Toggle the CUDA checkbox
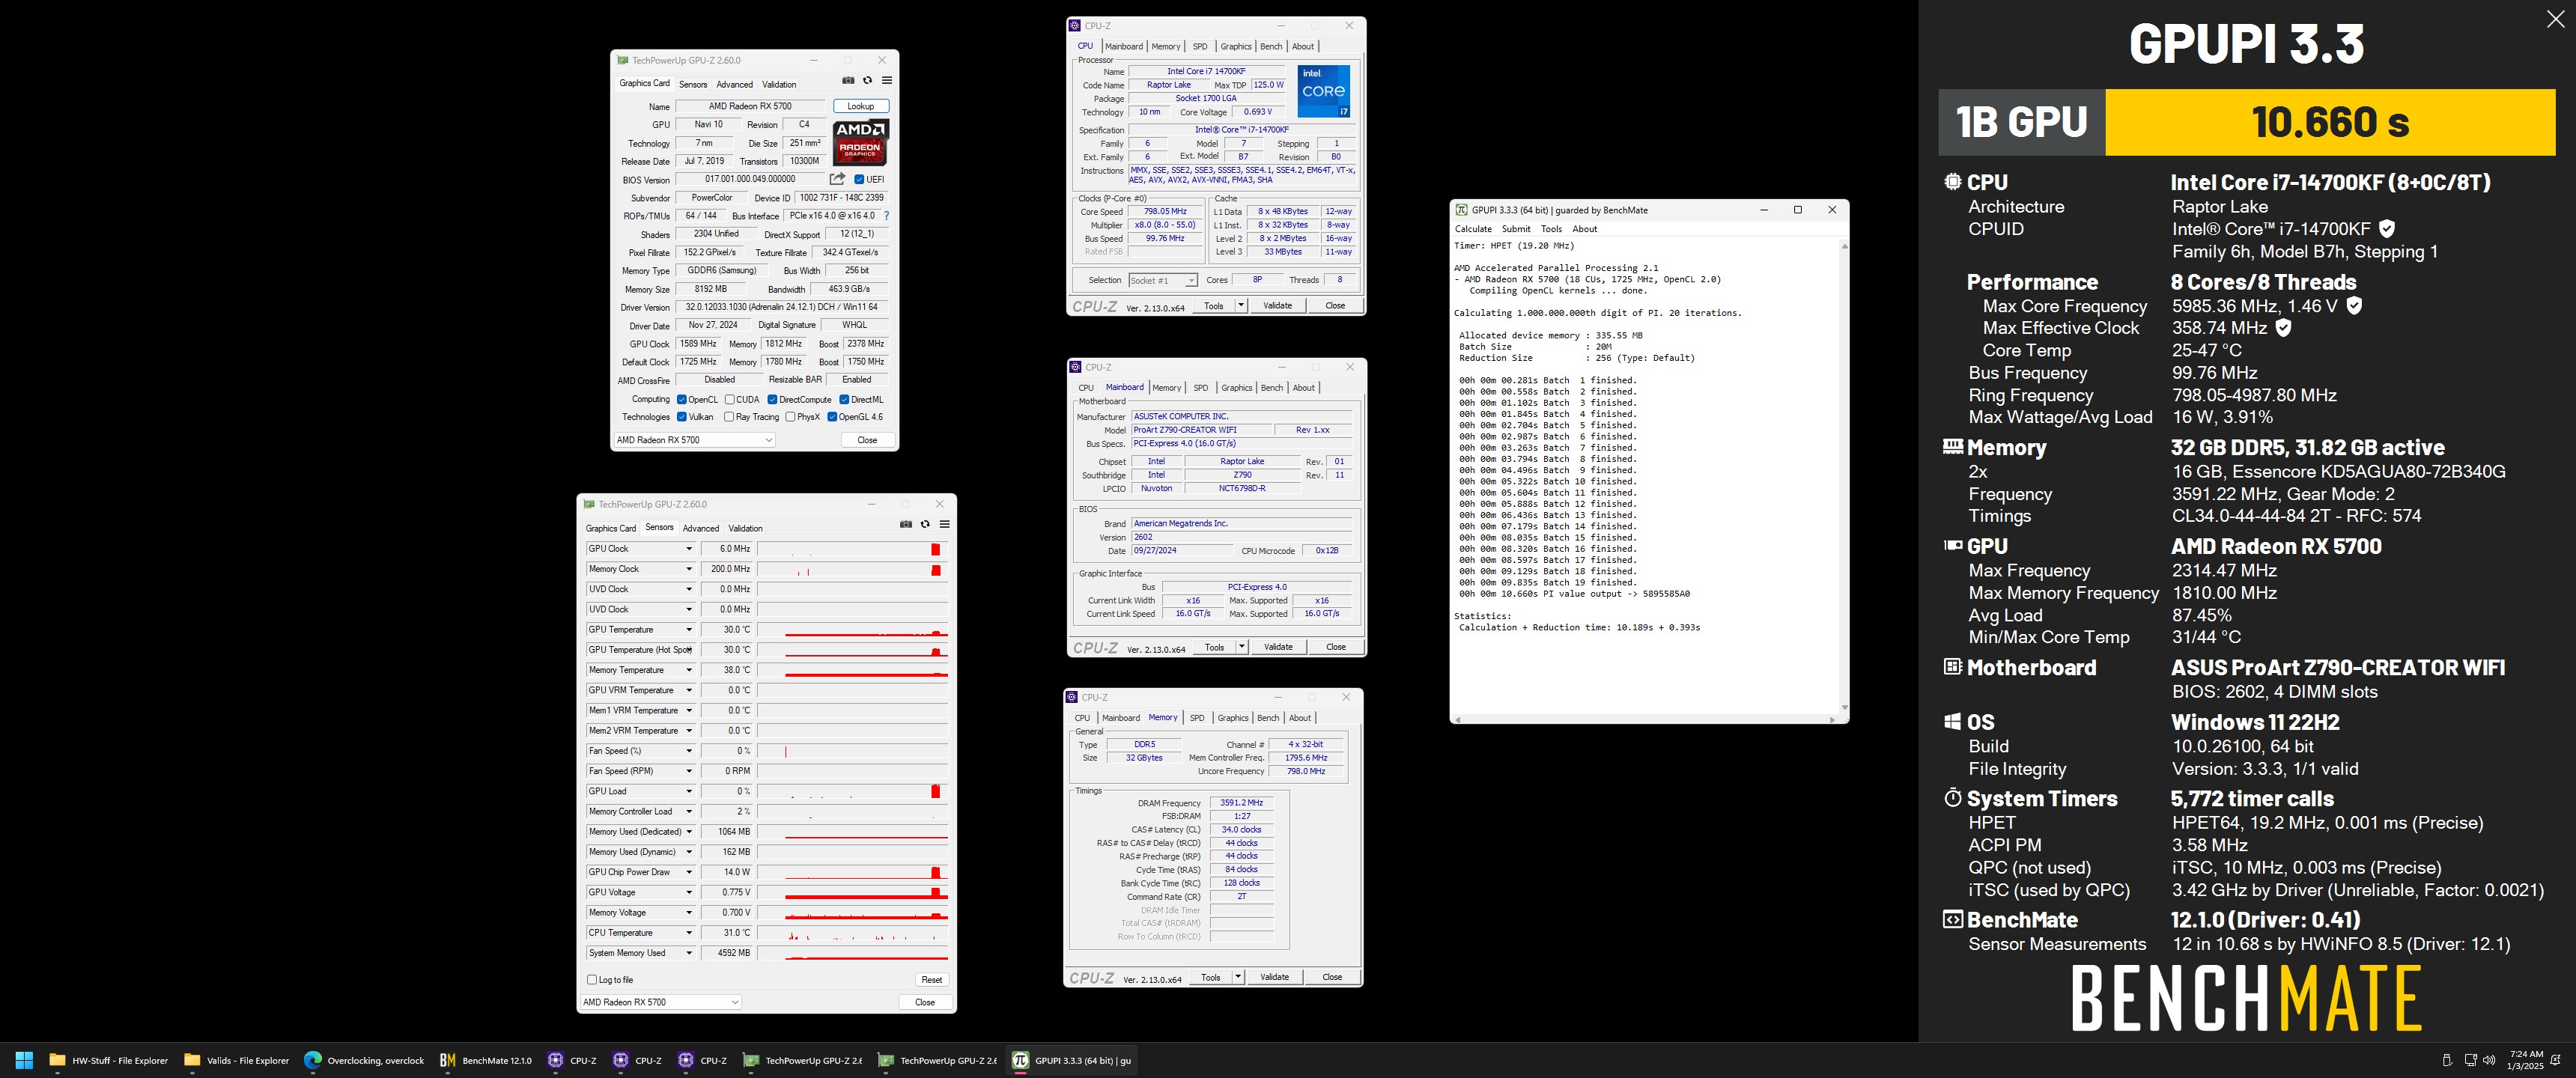Screen dimensions: 2576x1078 coord(730,400)
